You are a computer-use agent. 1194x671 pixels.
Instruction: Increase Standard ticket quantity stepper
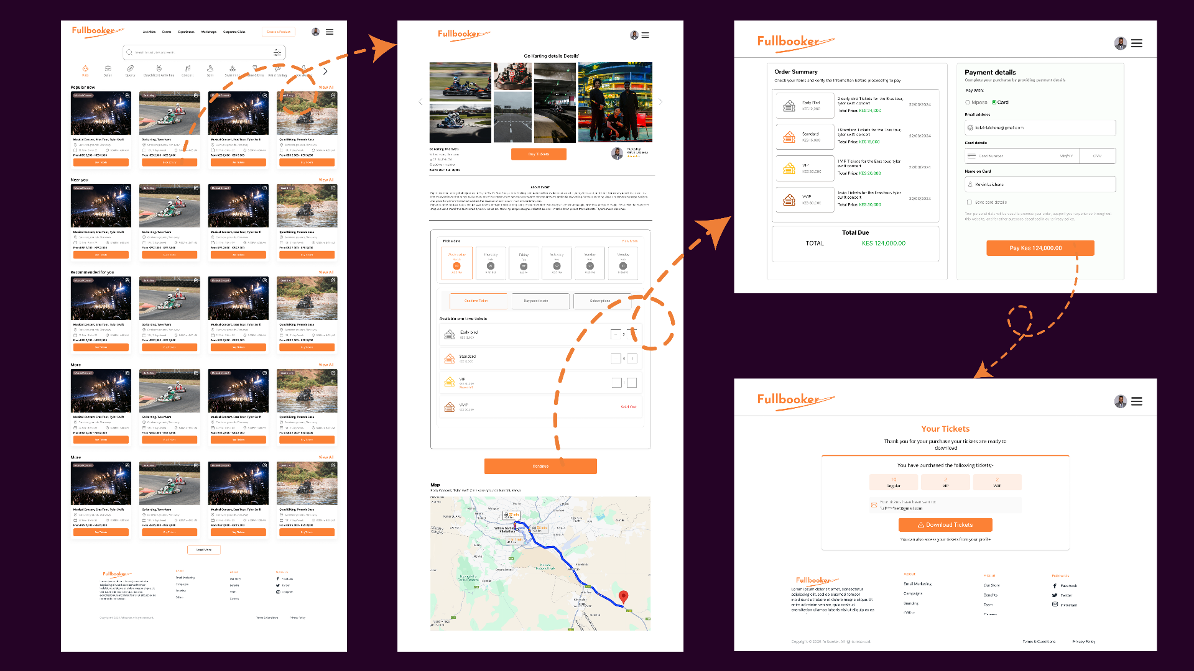[x=632, y=358]
